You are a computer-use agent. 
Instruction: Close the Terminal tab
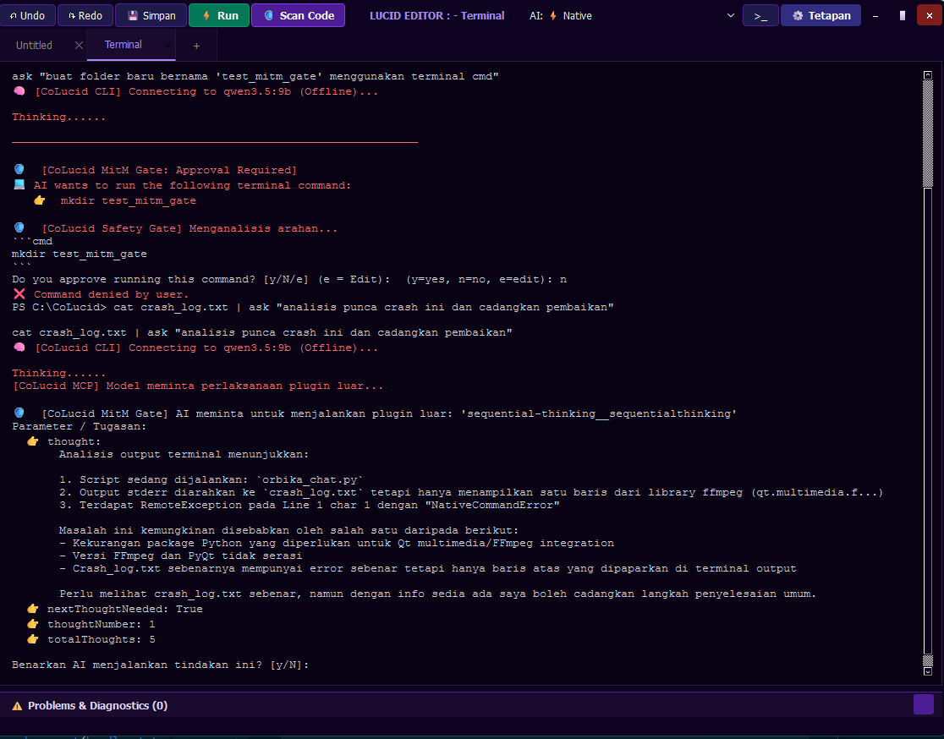[167, 45]
